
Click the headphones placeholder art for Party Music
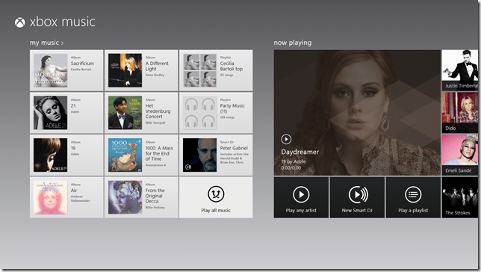pyautogui.click(x=200, y=113)
